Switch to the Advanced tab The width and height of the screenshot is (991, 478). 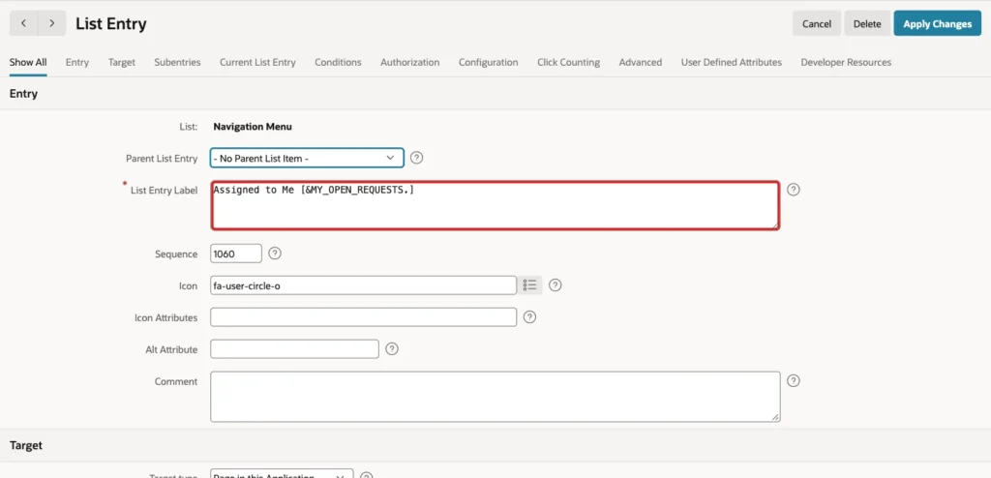641,62
